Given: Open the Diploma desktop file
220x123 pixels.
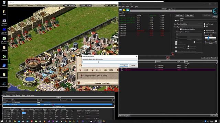Looking at the screenshot, I should click(4, 49).
